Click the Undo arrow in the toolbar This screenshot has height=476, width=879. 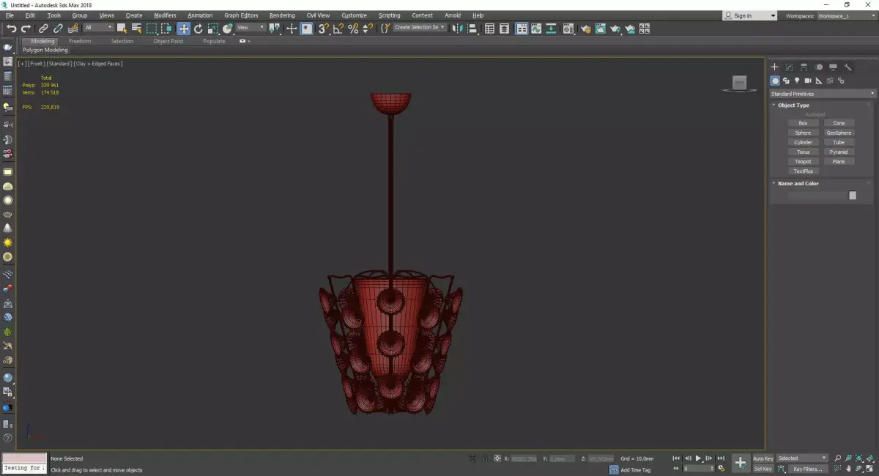click(x=11, y=29)
